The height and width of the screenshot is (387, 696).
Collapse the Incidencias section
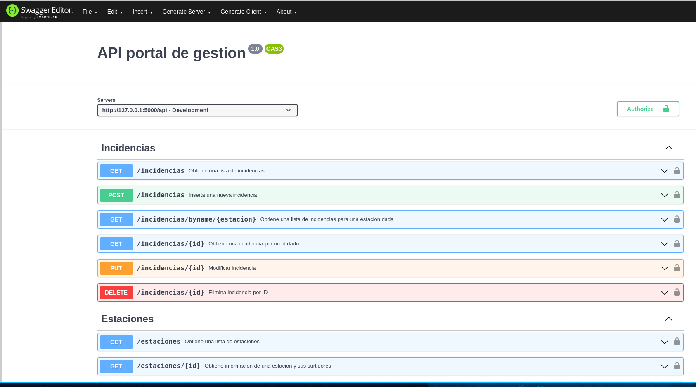669,148
